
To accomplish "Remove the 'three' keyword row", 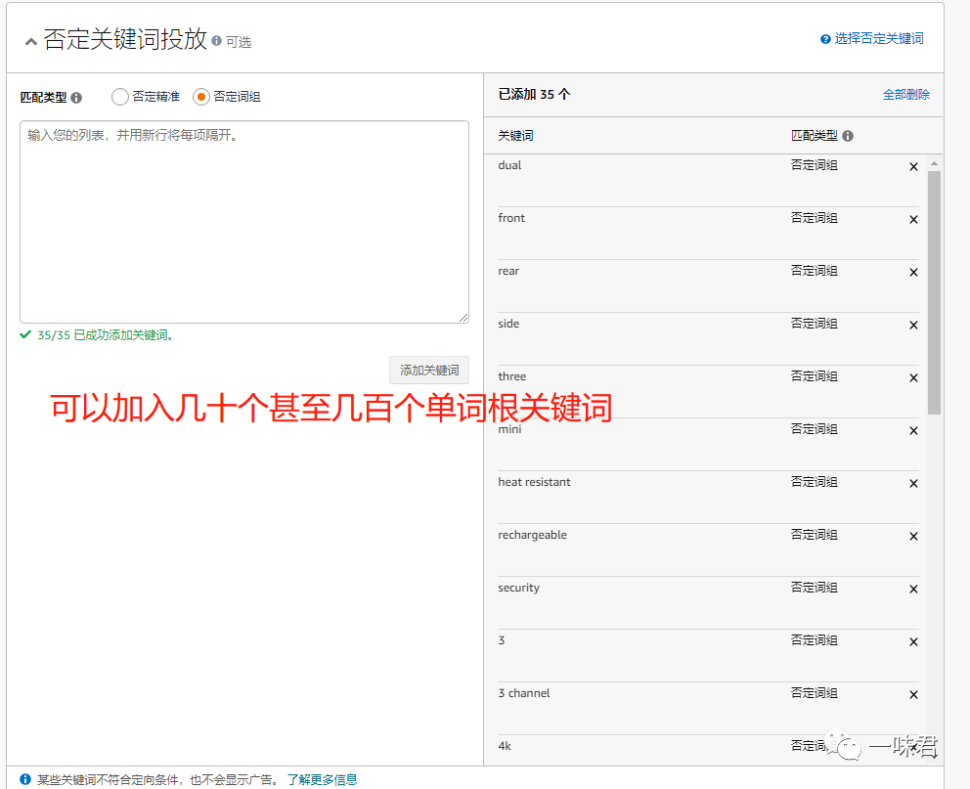I will click(913, 377).
